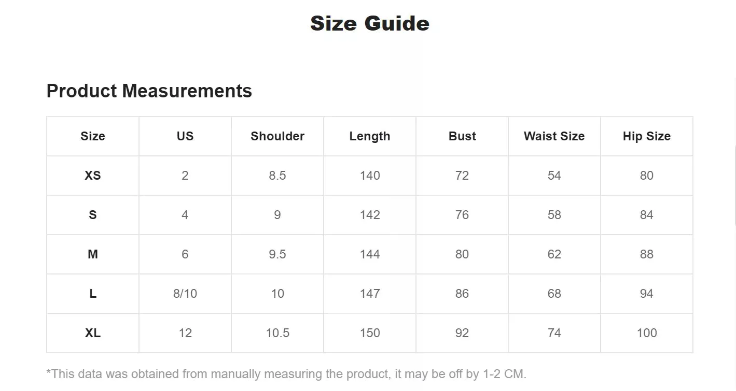736x391 pixels.
Task: Select the 10.5 shoulder measurement cell
Action: point(277,333)
